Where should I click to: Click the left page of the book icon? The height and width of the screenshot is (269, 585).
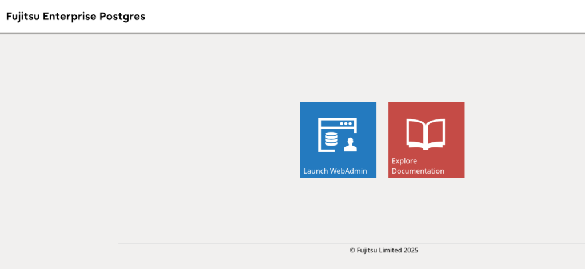[x=415, y=133]
